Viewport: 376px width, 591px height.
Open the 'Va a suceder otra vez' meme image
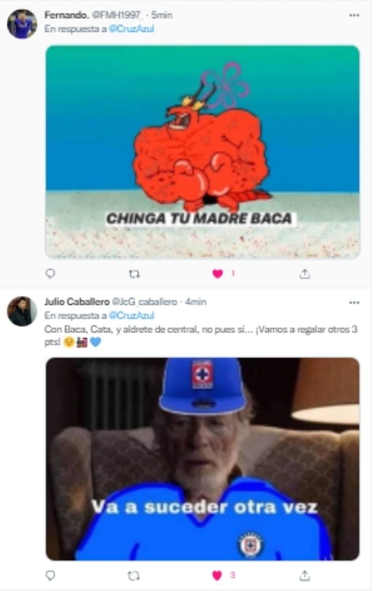click(x=203, y=459)
